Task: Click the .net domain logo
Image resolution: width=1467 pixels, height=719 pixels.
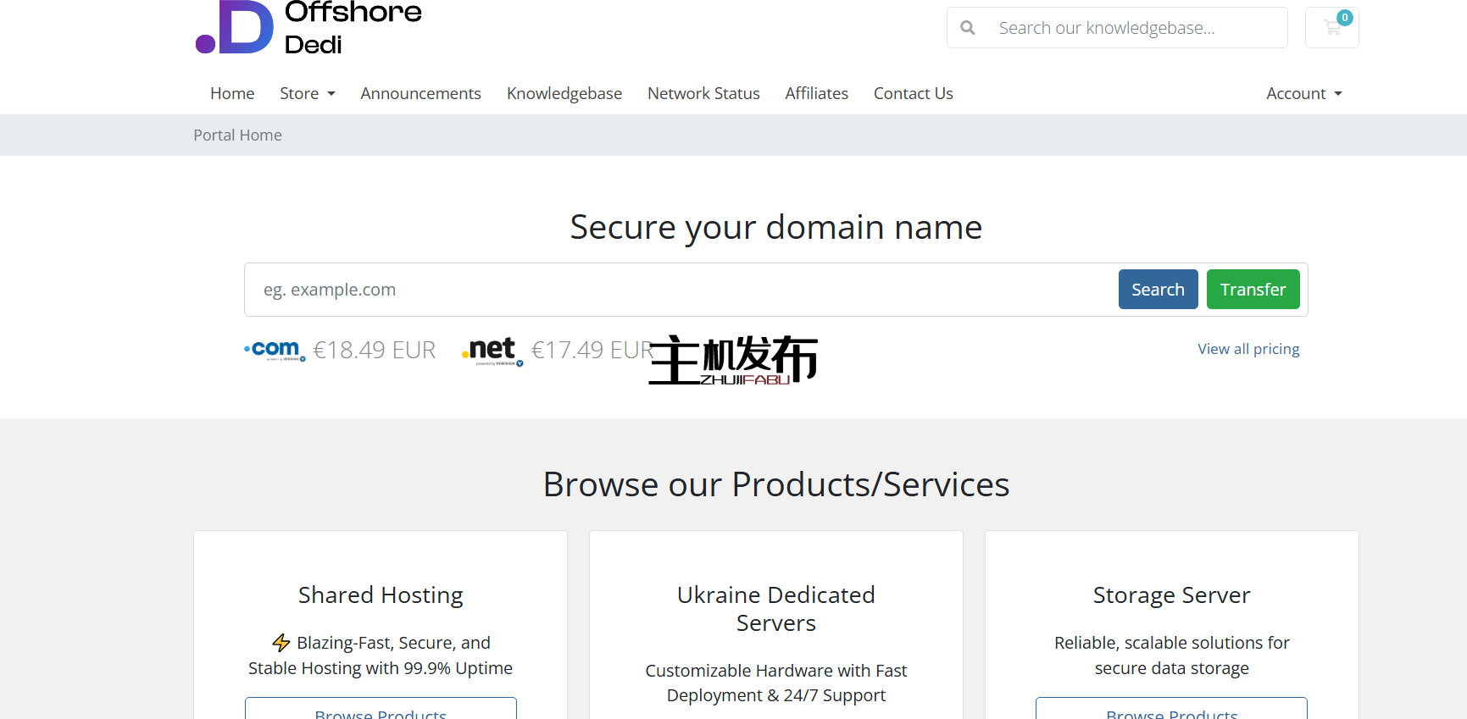Action: 492,350
